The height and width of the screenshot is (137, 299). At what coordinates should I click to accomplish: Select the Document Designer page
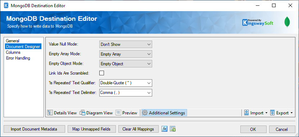23,47
